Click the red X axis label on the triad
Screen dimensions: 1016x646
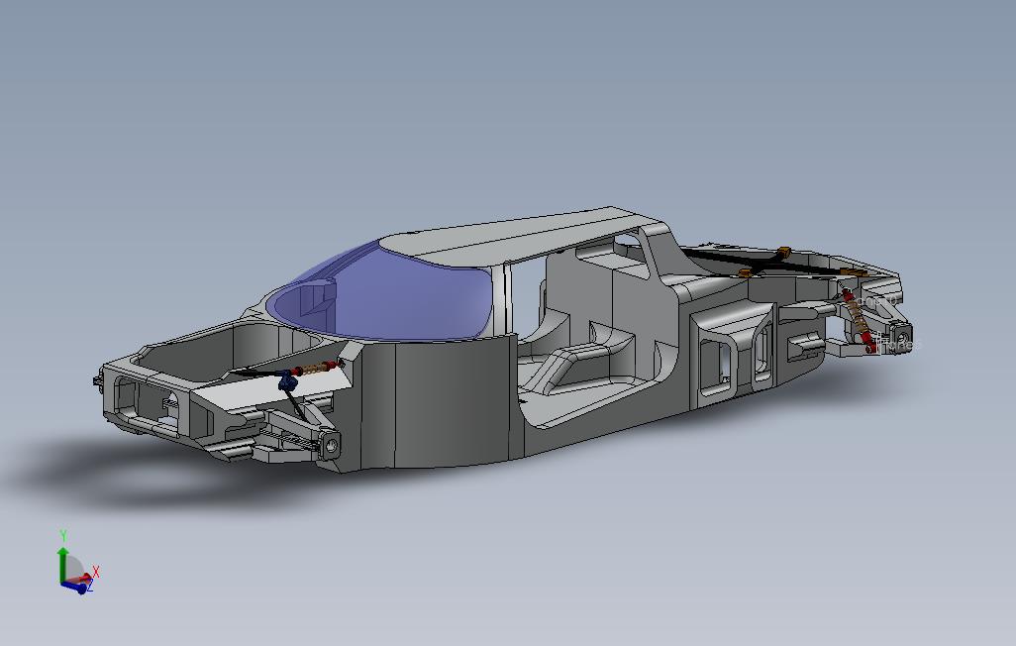[x=96, y=572]
